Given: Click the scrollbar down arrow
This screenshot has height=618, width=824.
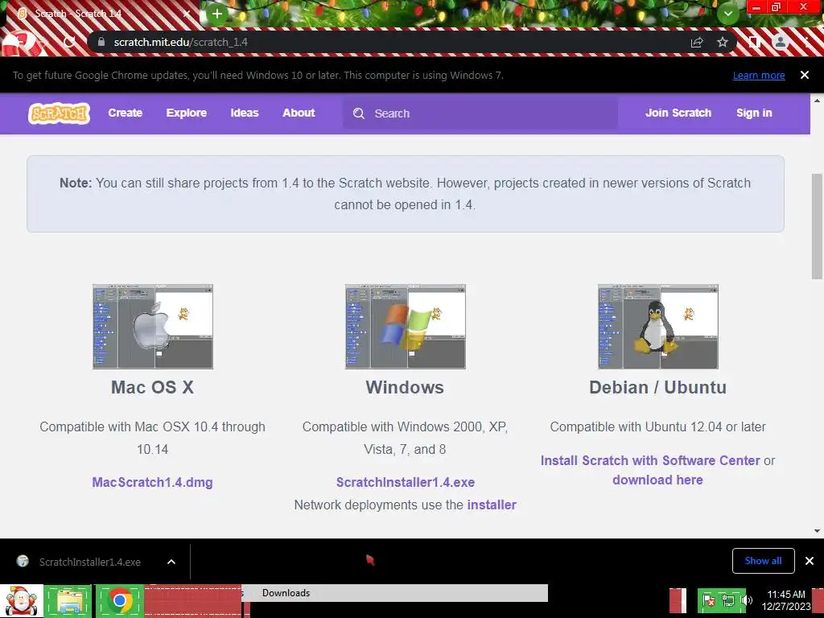Looking at the screenshot, I should (x=817, y=531).
